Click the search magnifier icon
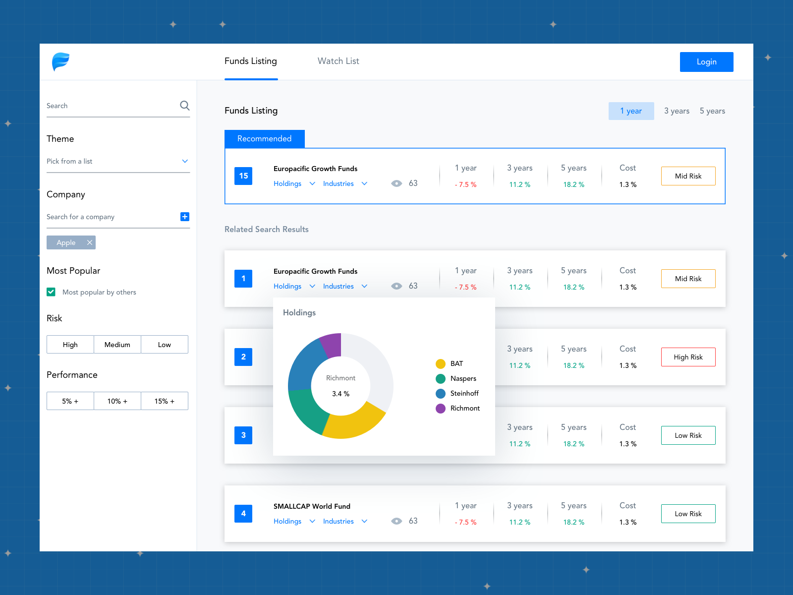The height and width of the screenshot is (595, 793). [x=184, y=105]
